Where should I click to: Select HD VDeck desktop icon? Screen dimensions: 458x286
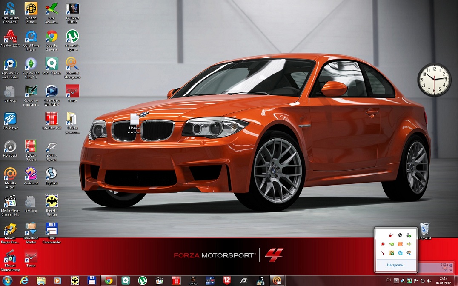(10, 149)
